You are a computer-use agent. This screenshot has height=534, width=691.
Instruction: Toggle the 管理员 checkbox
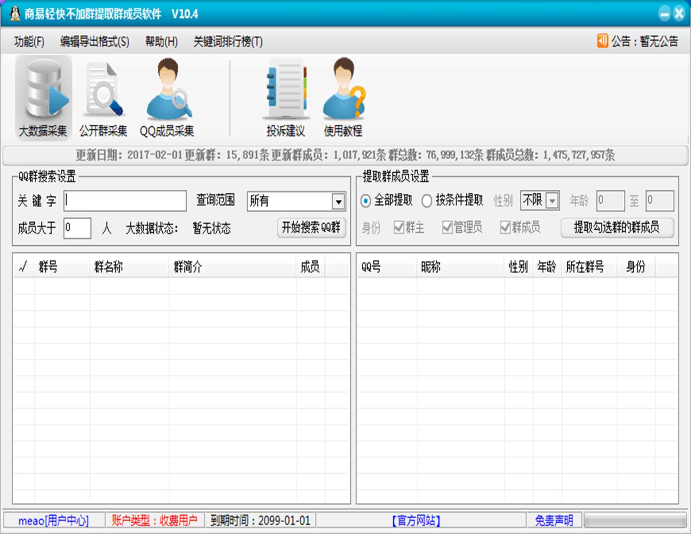tap(447, 227)
